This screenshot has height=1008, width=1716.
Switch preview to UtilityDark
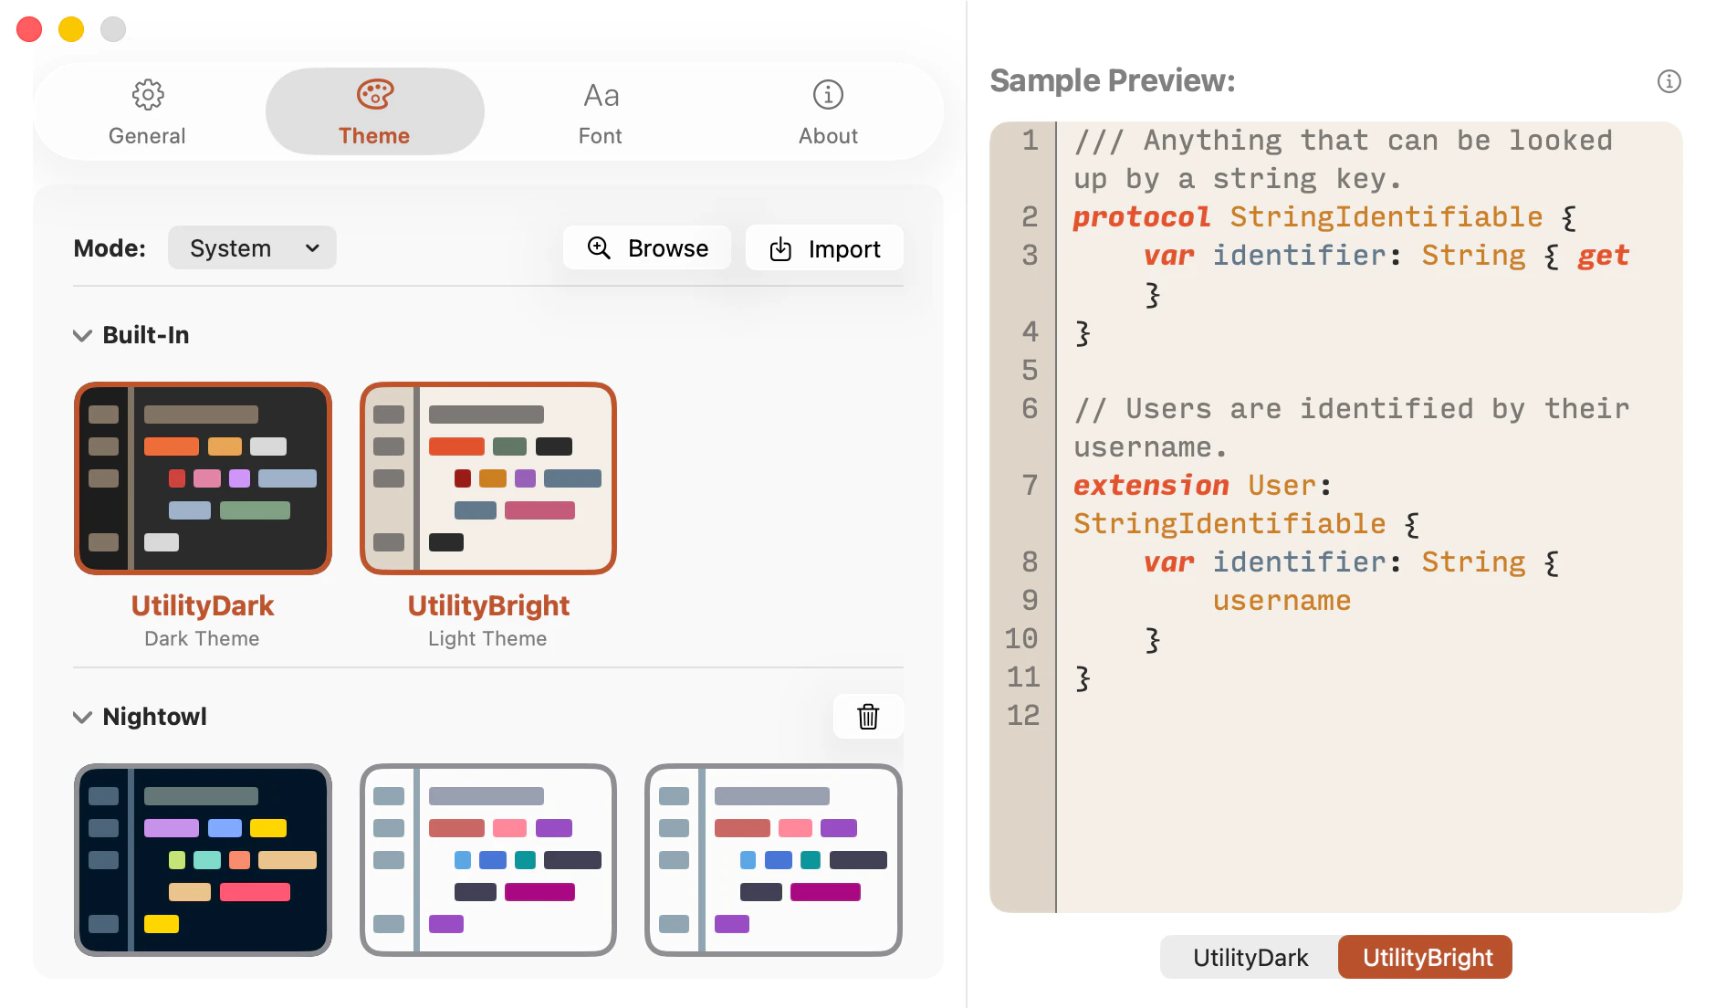click(x=1250, y=957)
